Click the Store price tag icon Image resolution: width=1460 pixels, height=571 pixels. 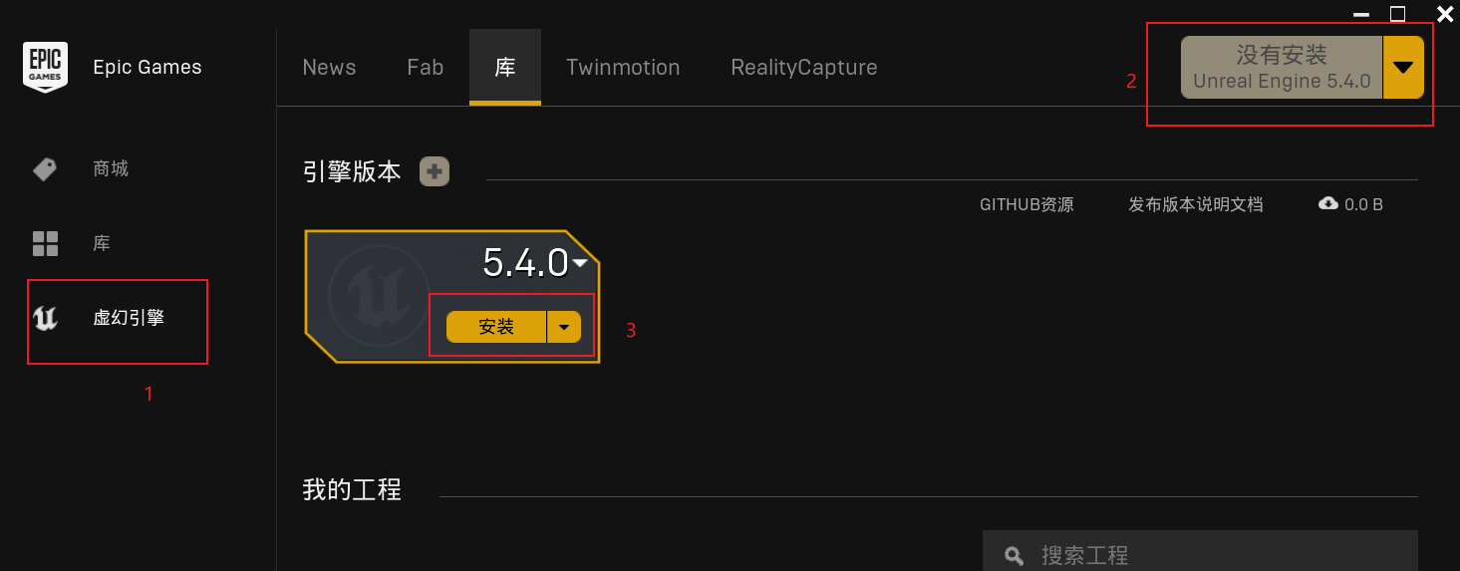tap(45, 169)
